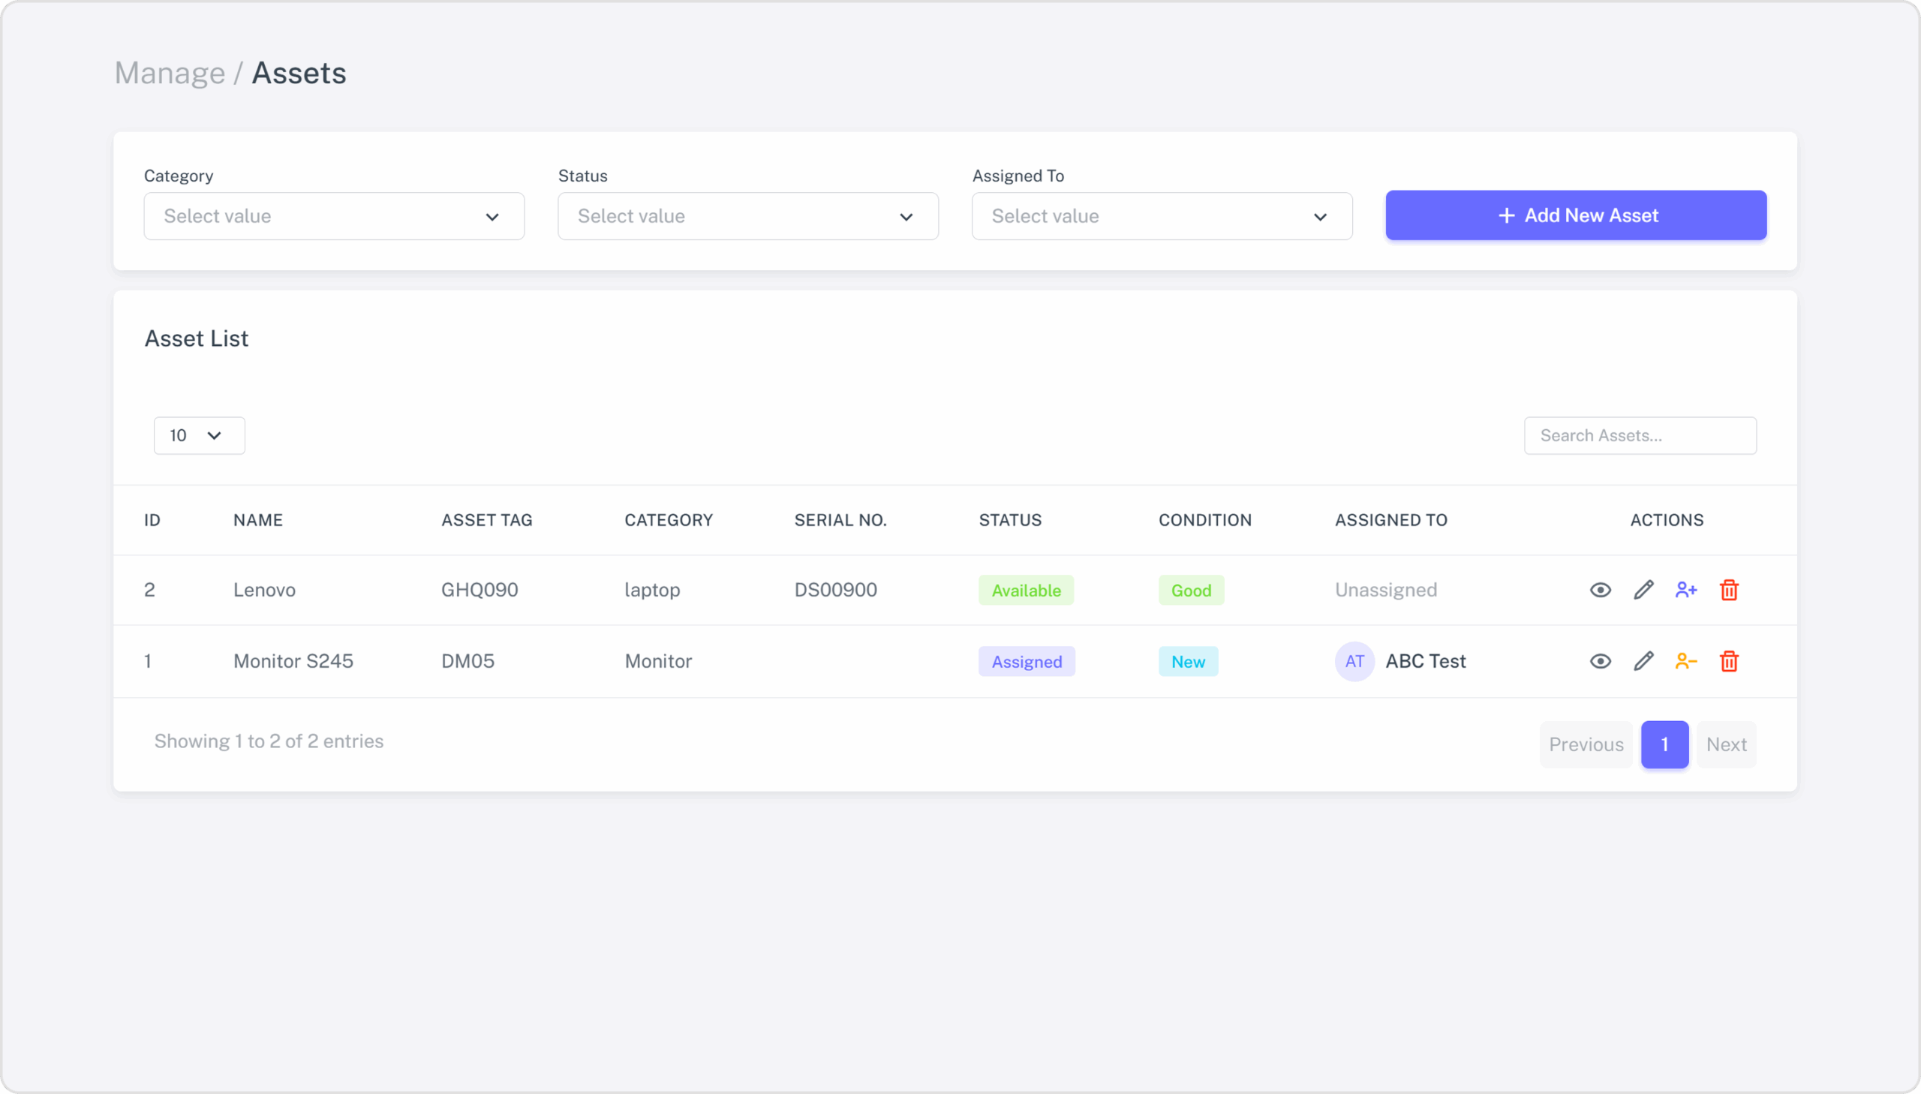
Task: Unassign Monitor S245 from its user
Action: coord(1686,661)
